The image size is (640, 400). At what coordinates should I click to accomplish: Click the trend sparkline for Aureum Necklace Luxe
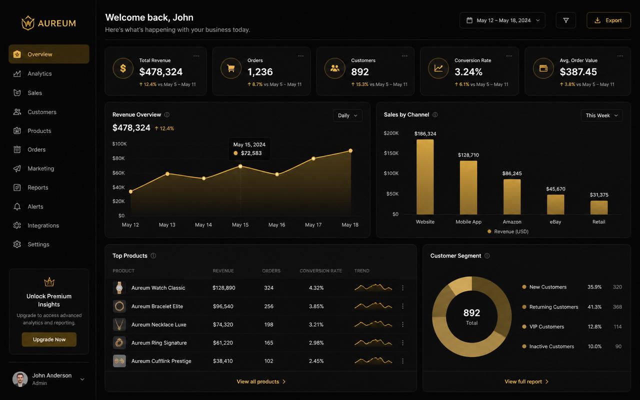coord(373,324)
